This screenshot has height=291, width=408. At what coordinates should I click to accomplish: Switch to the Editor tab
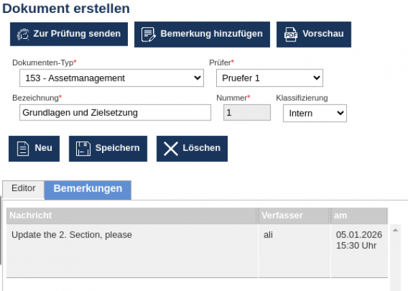[x=24, y=188]
